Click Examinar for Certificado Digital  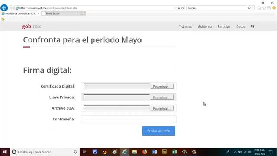(x=162, y=87)
